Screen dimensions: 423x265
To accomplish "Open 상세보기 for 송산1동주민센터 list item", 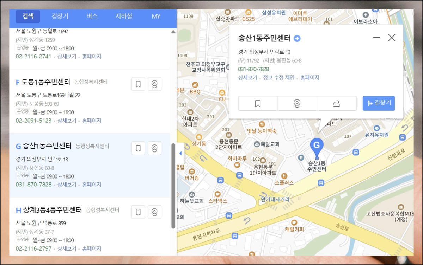I will 67,185.
